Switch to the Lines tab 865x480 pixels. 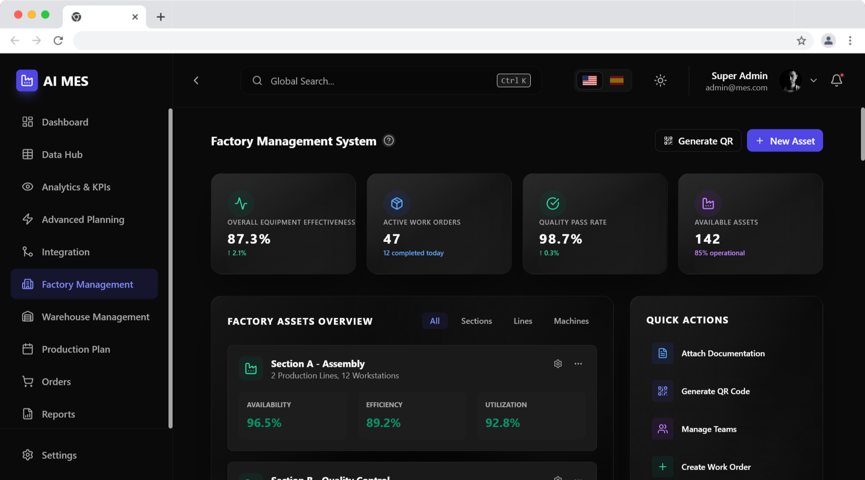point(523,321)
